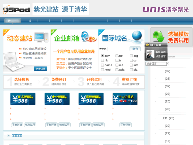Check the .name domain checkbox

click(102, 65)
